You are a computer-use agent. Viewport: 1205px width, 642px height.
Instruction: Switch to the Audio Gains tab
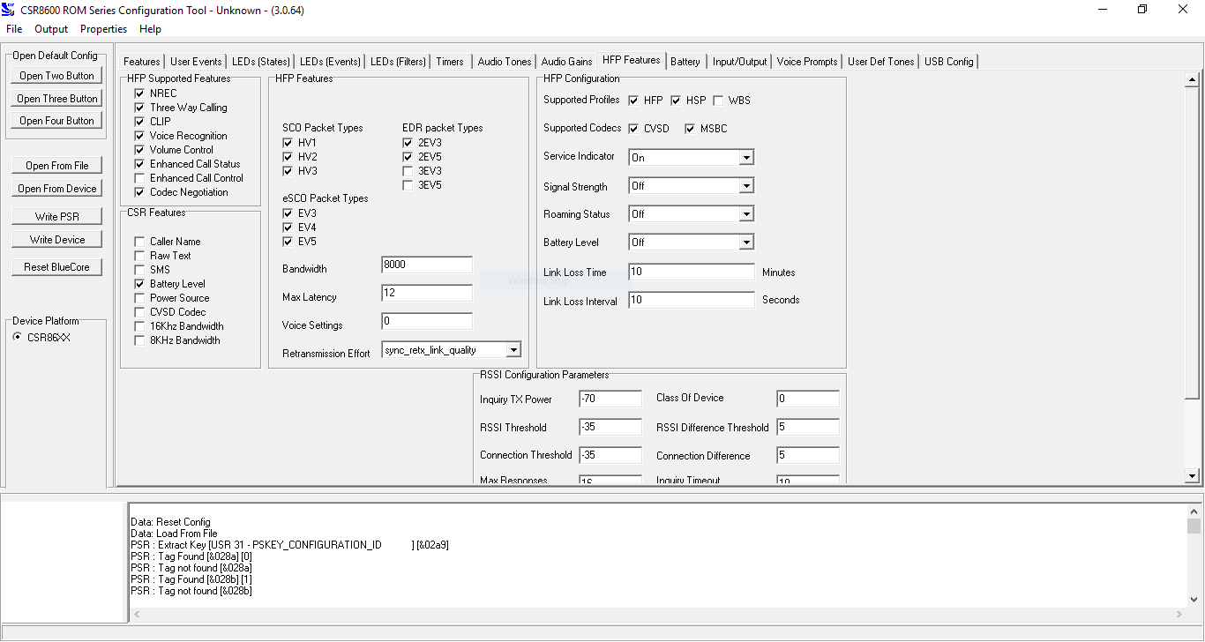[x=567, y=62]
